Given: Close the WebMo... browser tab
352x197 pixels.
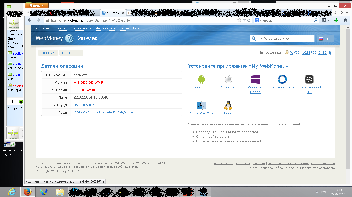Looking at the screenshot, I should click(123, 13).
